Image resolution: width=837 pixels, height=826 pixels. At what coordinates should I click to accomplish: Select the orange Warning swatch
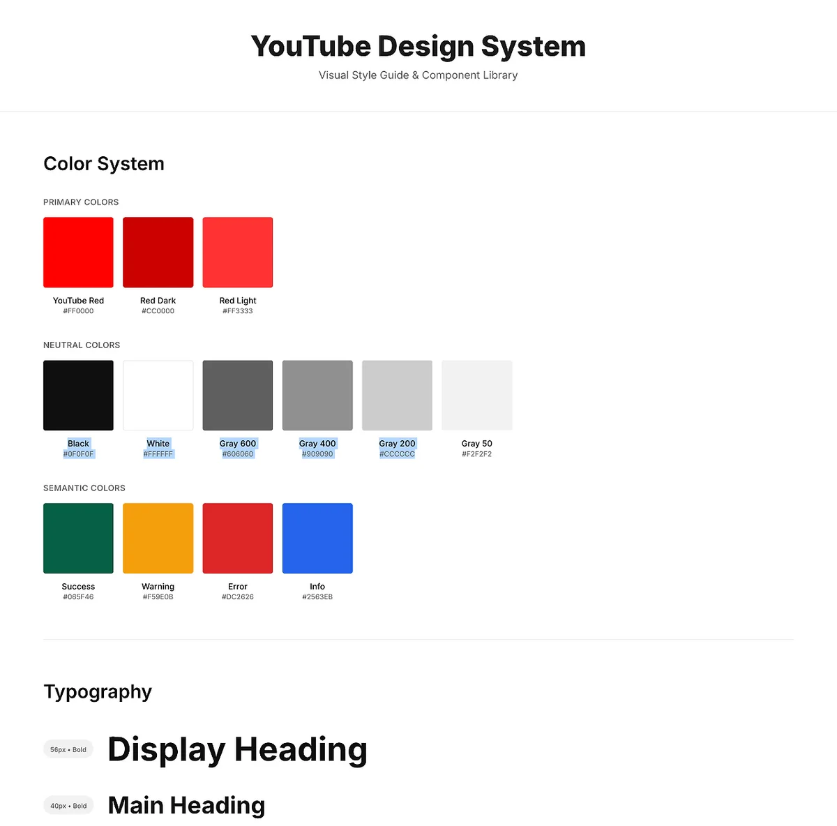point(158,538)
